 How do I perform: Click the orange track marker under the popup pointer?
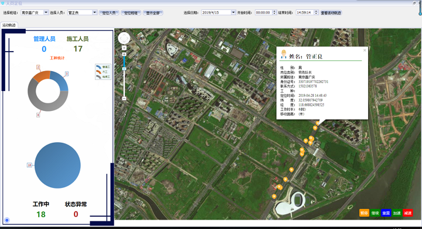tap(318, 123)
